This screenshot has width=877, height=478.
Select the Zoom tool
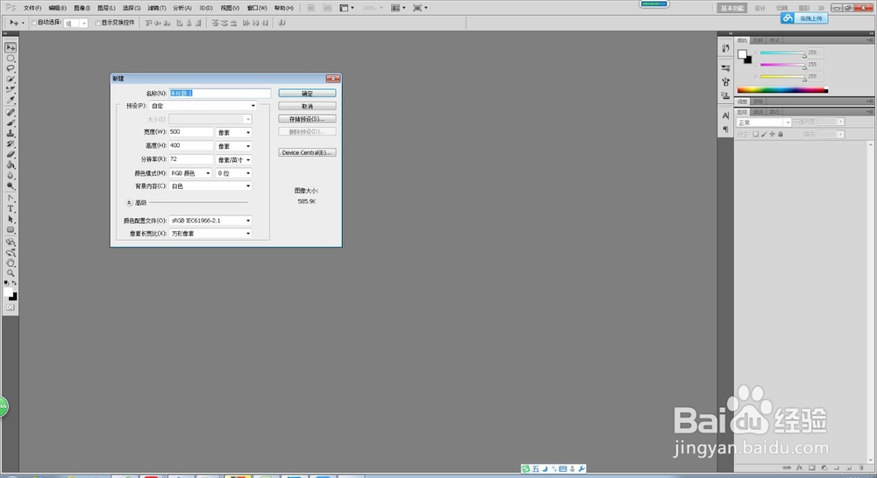click(11, 274)
